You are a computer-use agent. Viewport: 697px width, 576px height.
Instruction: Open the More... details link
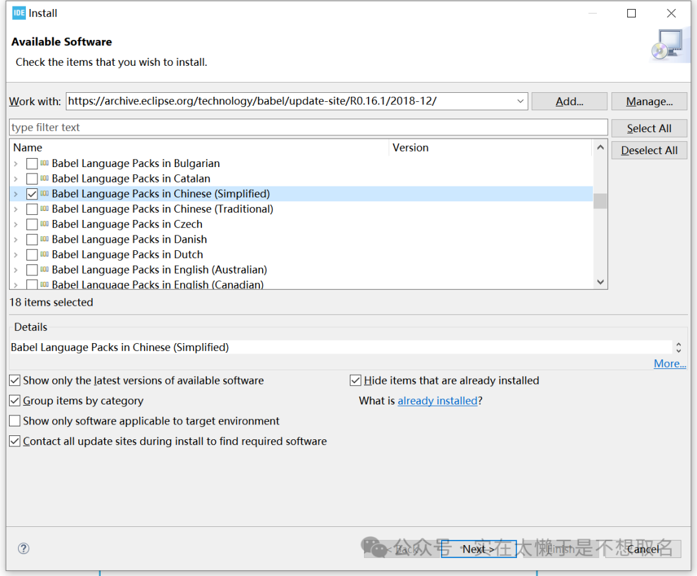coord(670,363)
